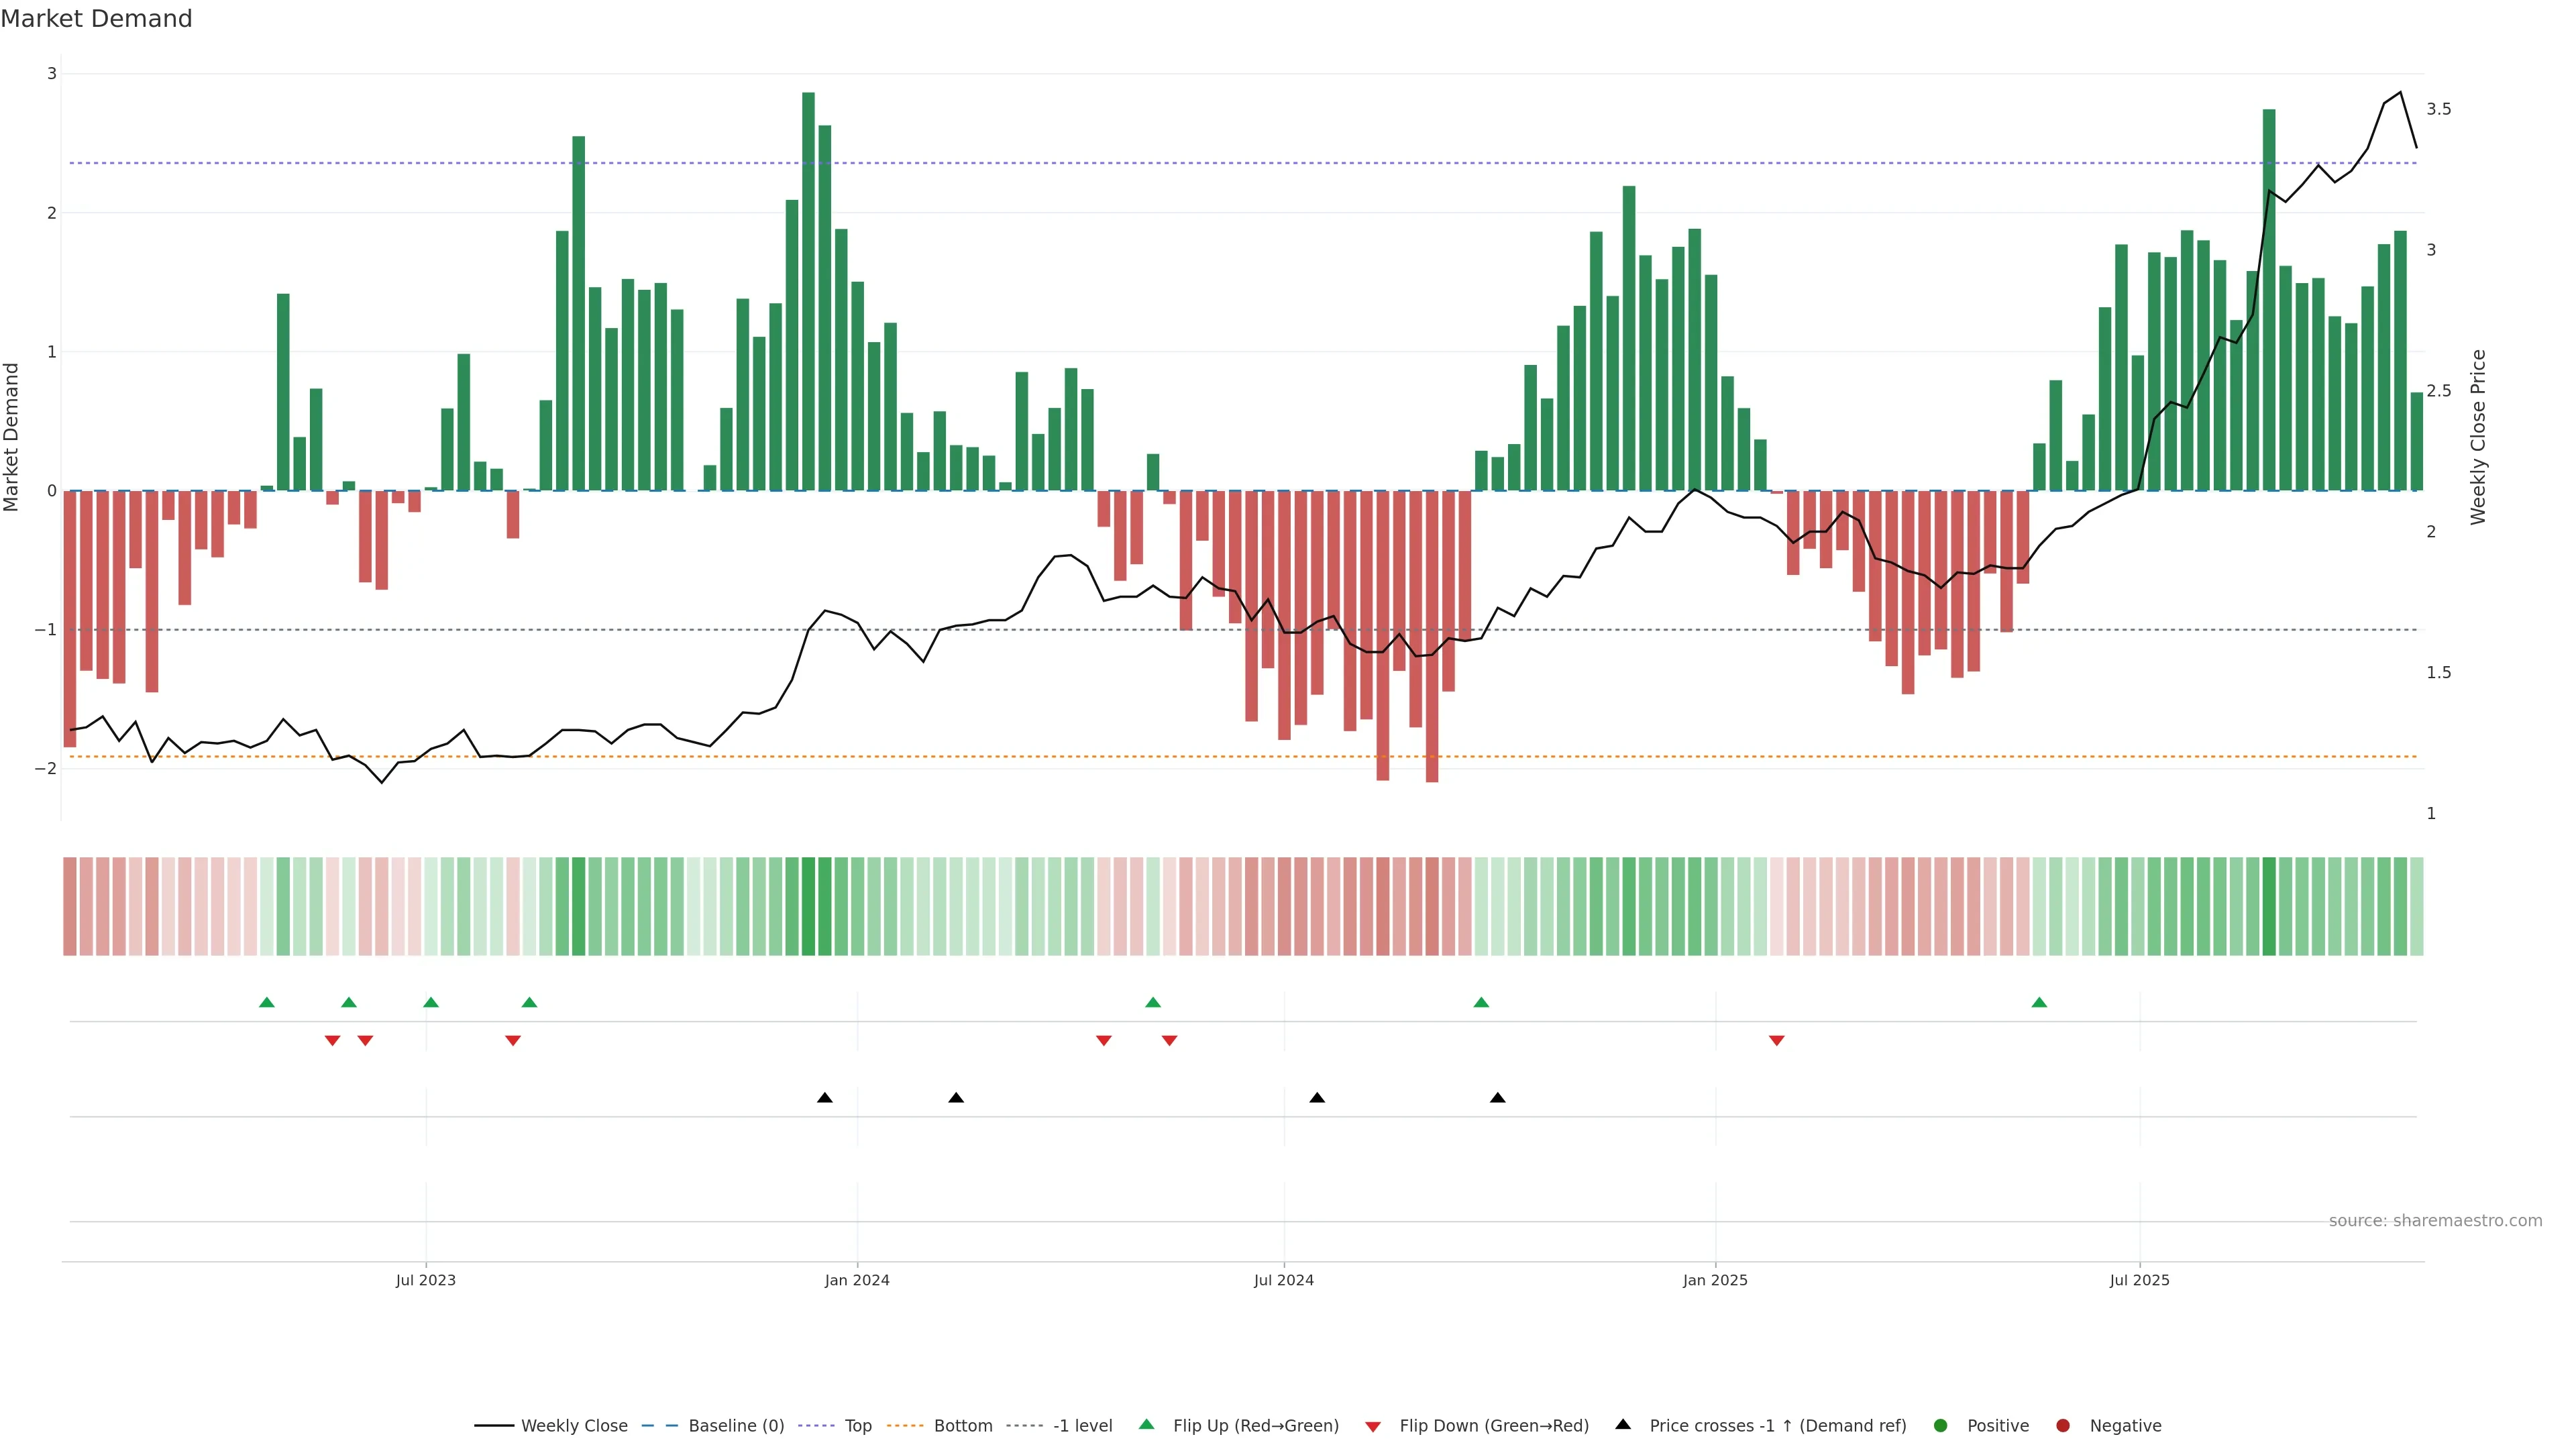Click the red flip-down marker after Jan 2025
Screen dimensions: 2576x1449
(1777, 1041)
